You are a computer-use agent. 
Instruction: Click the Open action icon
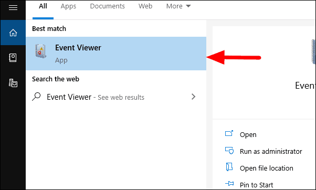(x=229, y=133)
